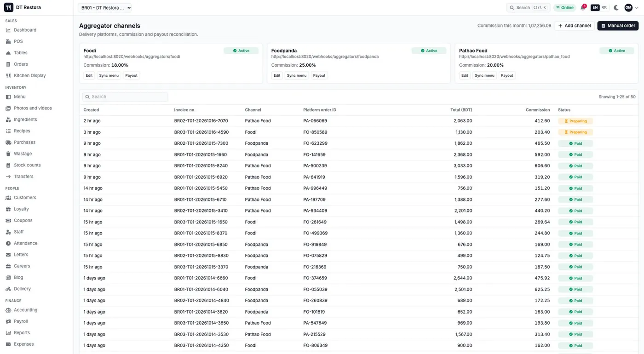The image size is (644, 354).
Task: Click the Wastage trash icon
Action: coord(8,154)
